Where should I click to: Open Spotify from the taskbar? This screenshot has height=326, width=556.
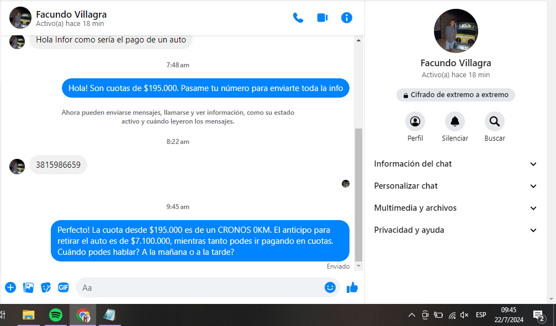tap(56, 315)
